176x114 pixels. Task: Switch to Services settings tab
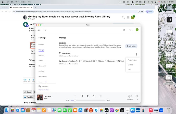tap(41, 55)
